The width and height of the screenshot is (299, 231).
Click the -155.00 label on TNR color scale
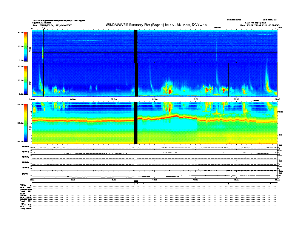click(x=20, y=142)
